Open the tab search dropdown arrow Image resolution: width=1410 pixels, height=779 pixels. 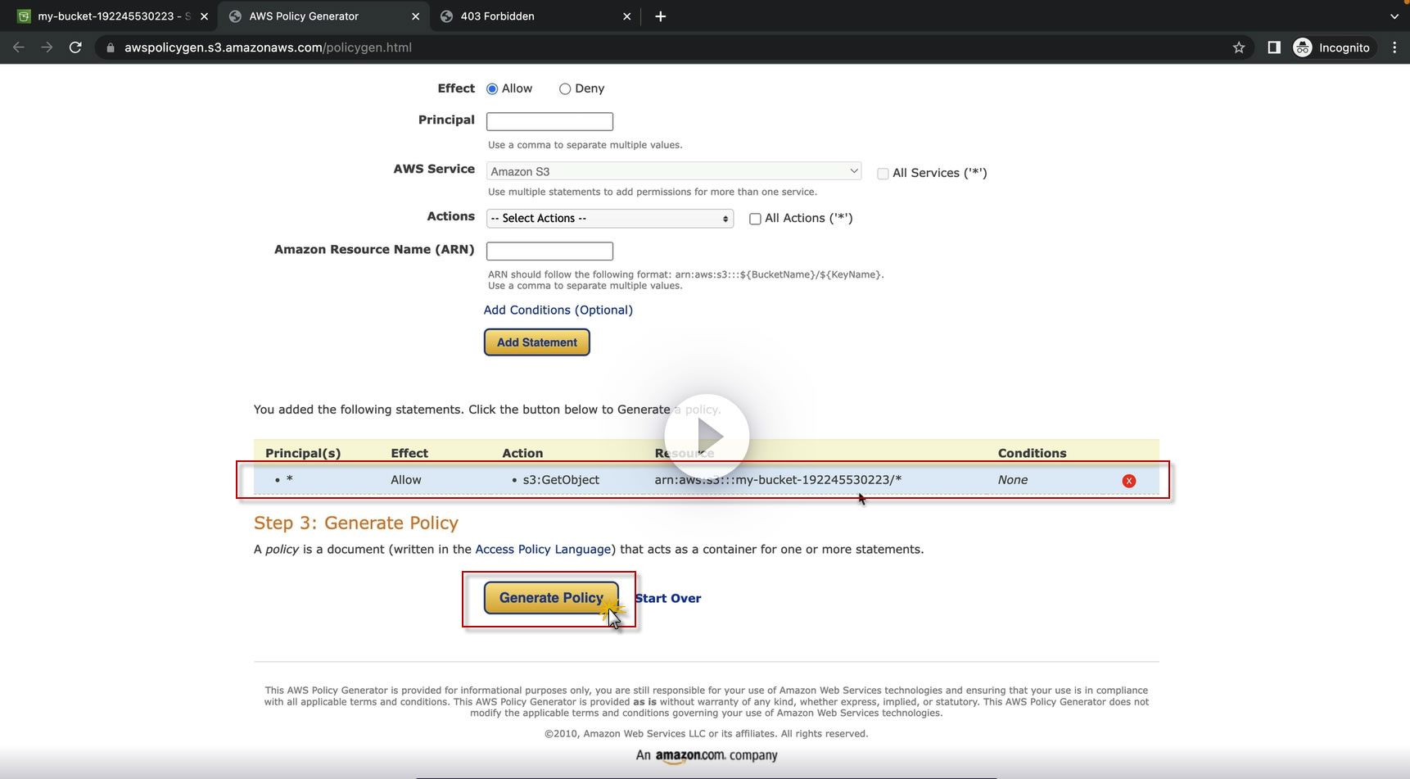point(1394,16)
